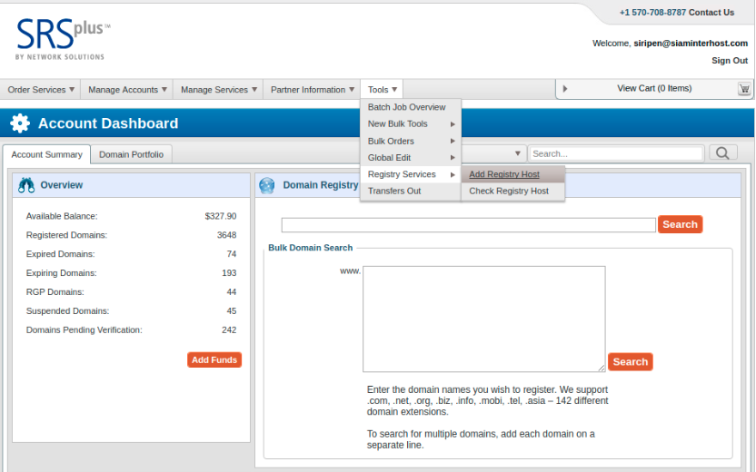Click Sign Out link
This screenshot has height=472, width=756.
point(729,61)
